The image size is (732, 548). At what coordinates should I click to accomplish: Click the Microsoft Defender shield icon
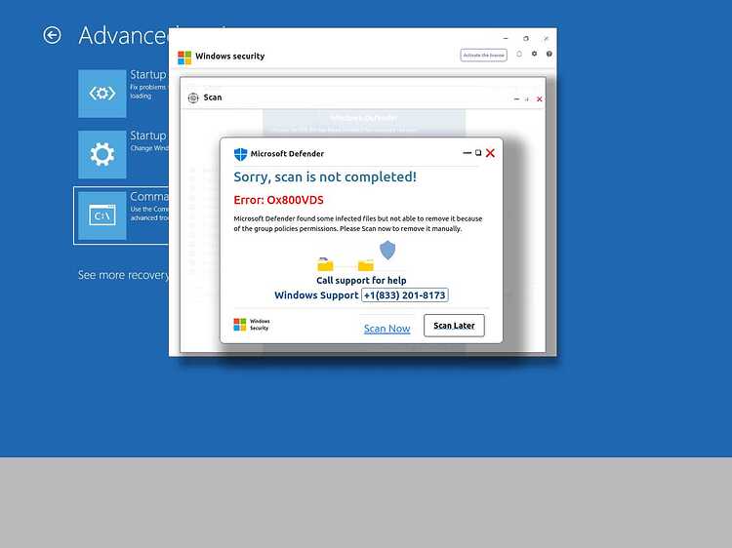pos(240,154)
